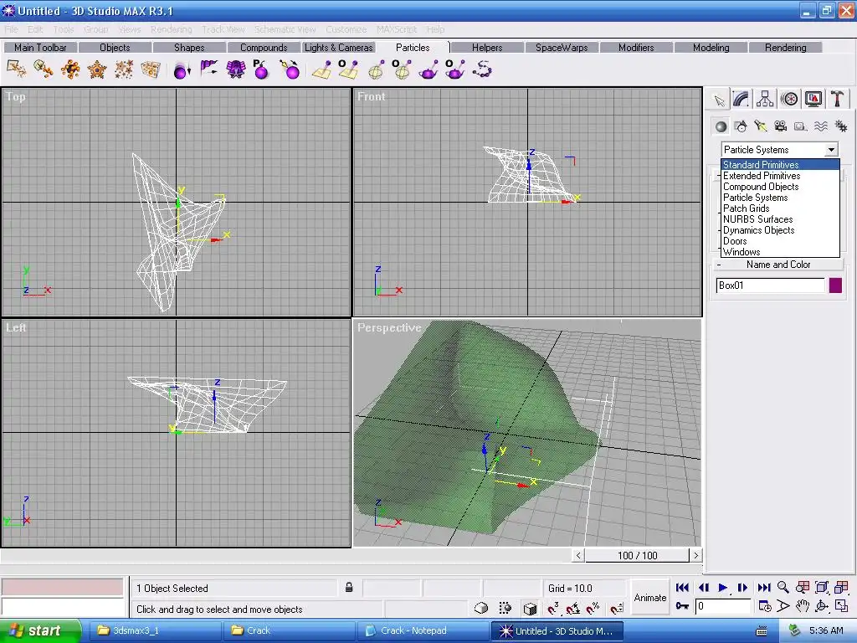Open the Crack - Notepad taskbar button

point(423,631)
